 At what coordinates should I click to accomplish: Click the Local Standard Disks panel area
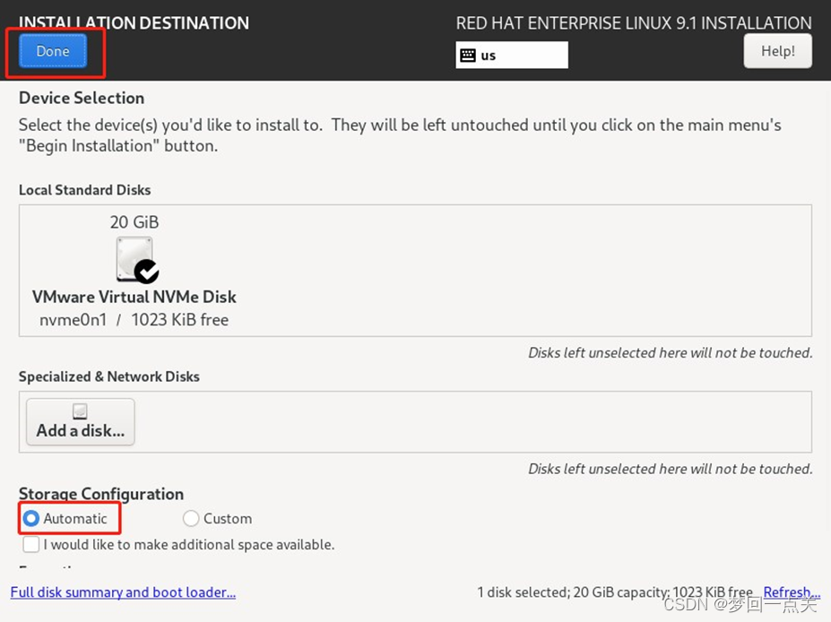[416, 270]
